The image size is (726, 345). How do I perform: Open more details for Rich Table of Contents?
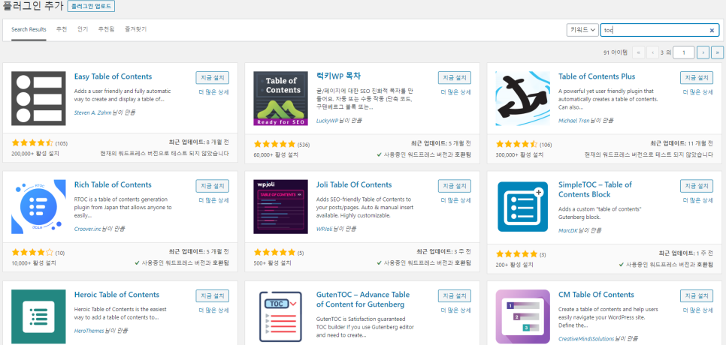pos(213,200)
